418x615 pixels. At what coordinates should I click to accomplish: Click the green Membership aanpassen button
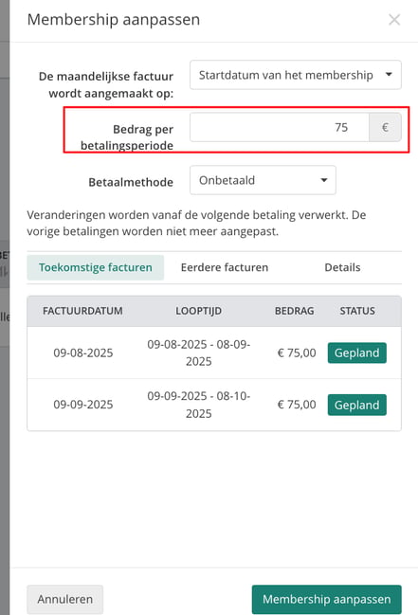[x=327, y=599]
